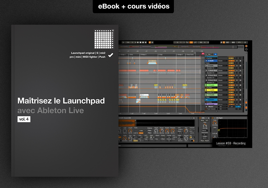Click the Follow arrow icon in the transport

152,42
